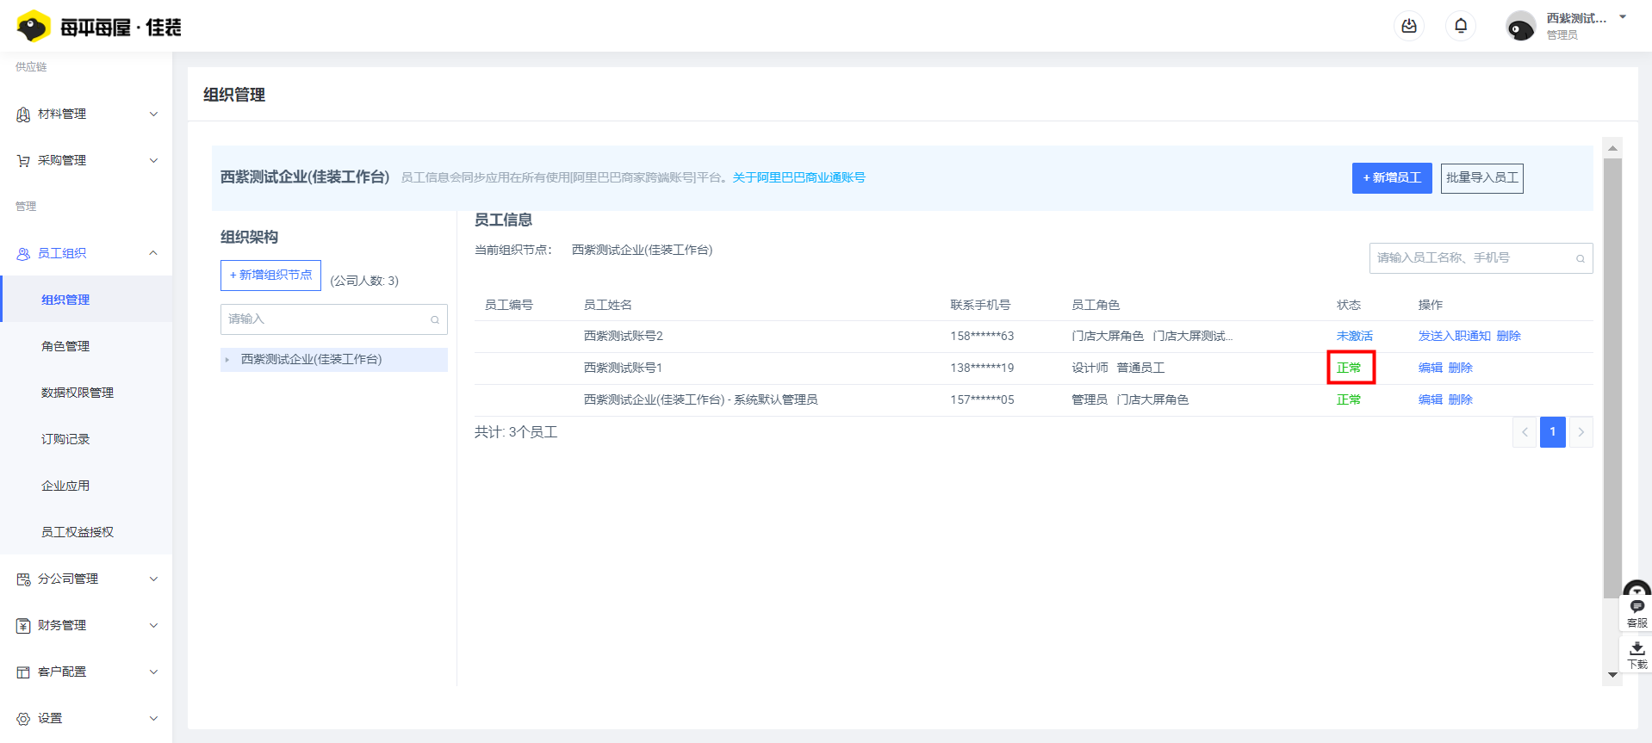Expand the 材料管理 menu chevron
The image size is (1652, 743).
pyautogui.click(x=153, y=114)
